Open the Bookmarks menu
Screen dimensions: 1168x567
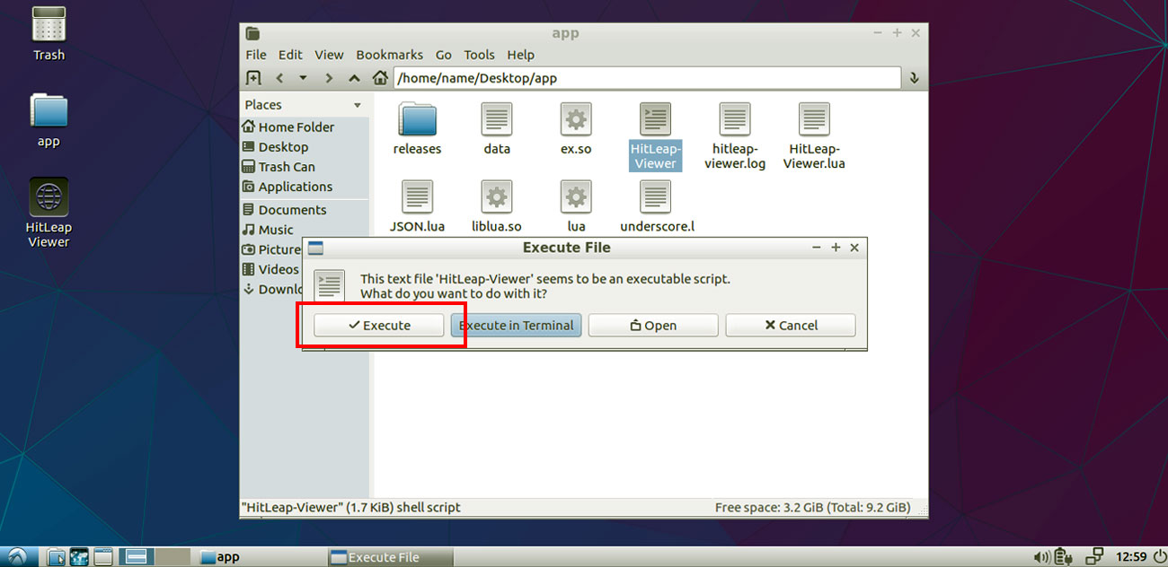point(390,55)
